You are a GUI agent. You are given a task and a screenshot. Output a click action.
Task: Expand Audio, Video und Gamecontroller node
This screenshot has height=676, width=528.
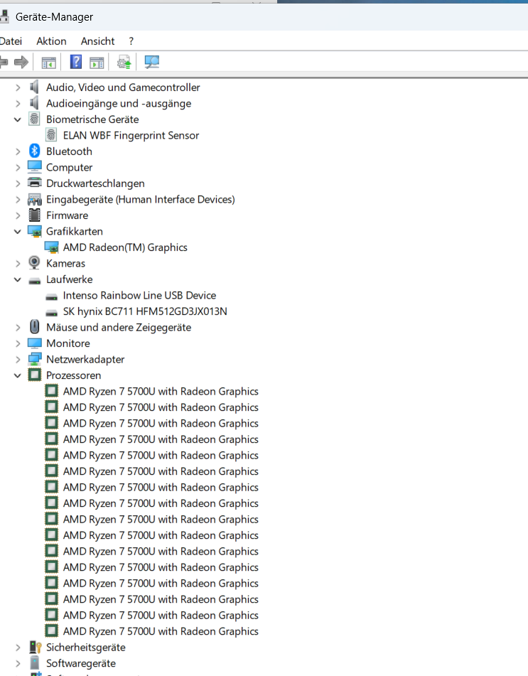[18, 87]
